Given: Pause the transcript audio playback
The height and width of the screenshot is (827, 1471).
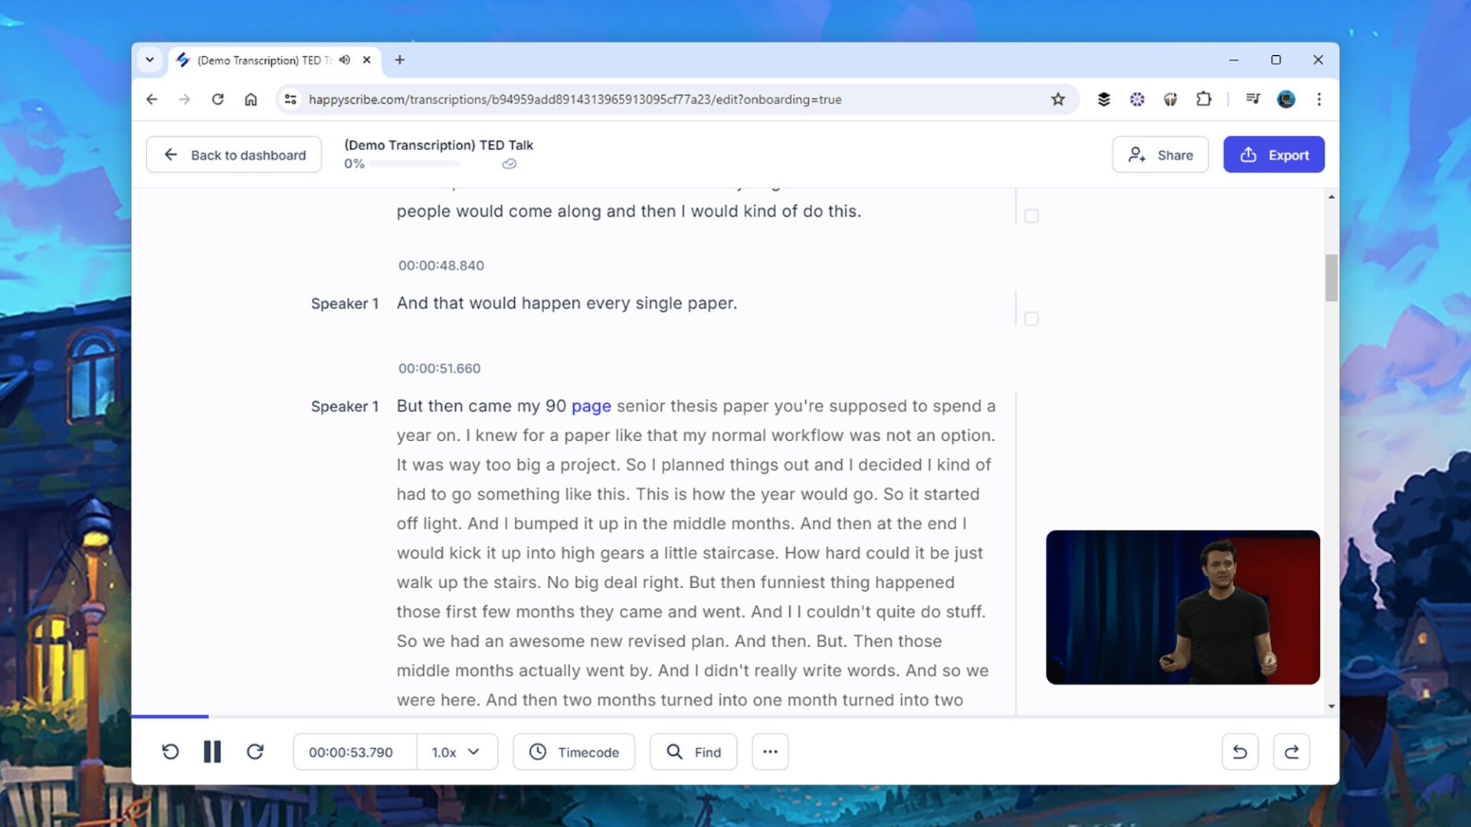Looking at the screenshot, I should click(x=212, y=752).
